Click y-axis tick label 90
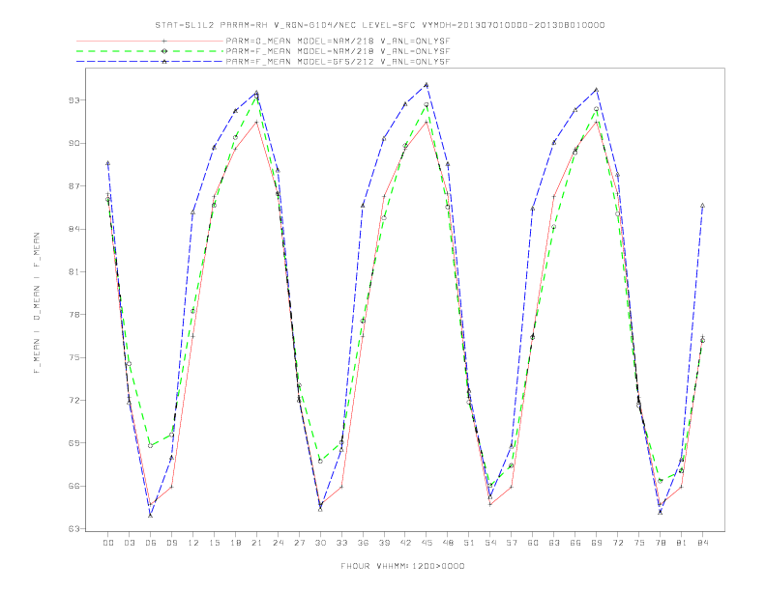Image resolution: width=766 pixels, height=591 pixels. 74,143
